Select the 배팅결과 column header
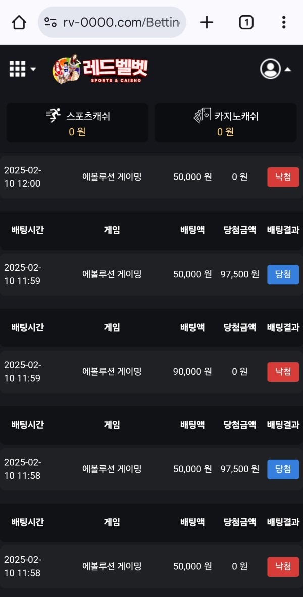The width and height of the screenshot is (303, 597). [x=283, y=230]
